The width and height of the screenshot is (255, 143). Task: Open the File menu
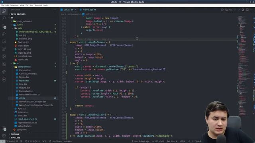coord(2,5)
